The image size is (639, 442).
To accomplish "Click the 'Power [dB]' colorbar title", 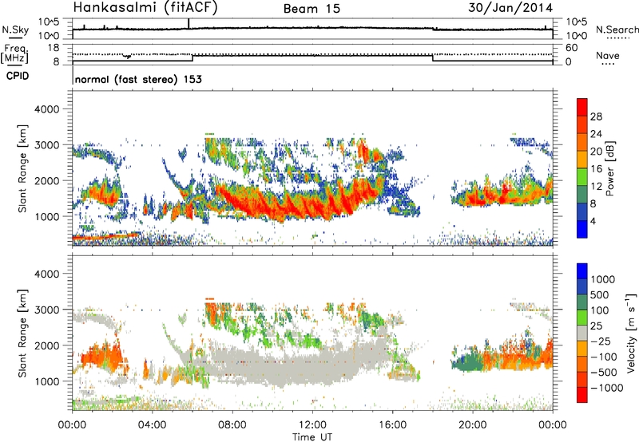I will tap(609, 168).
